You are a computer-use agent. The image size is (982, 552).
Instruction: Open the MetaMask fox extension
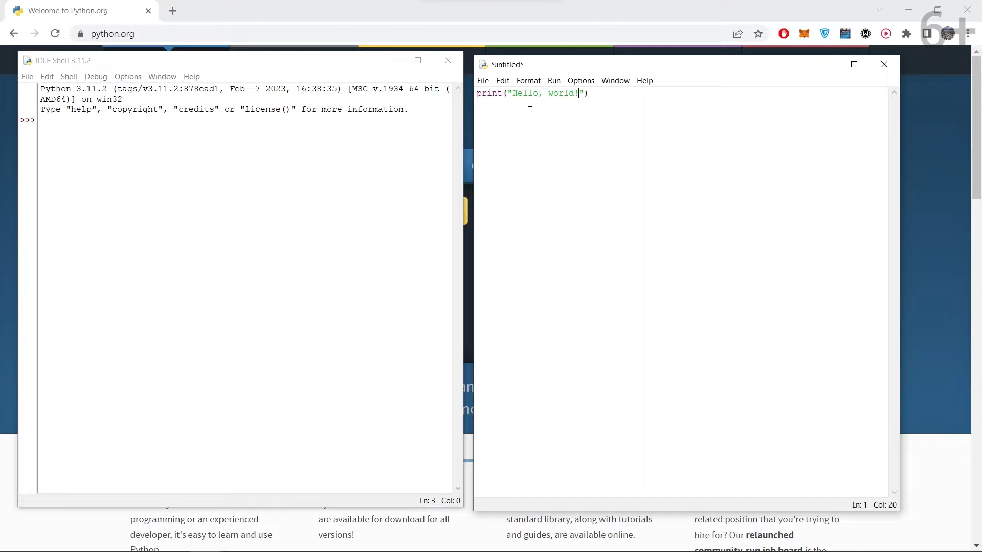[804, 34]
